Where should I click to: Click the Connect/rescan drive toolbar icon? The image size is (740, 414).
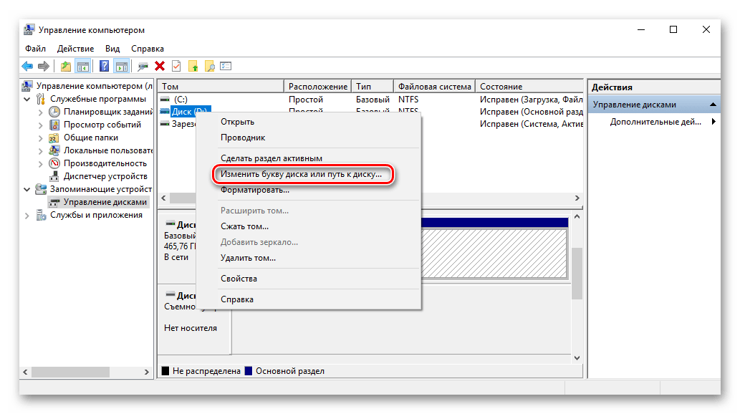coord(143,67)
